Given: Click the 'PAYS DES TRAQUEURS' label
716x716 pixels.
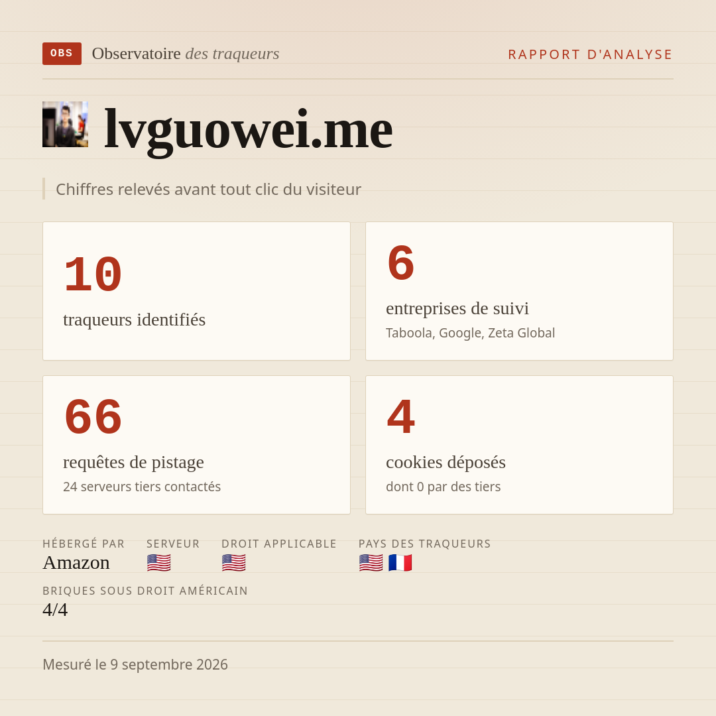Looking at the screenshot, I should (x=425, y=544).
